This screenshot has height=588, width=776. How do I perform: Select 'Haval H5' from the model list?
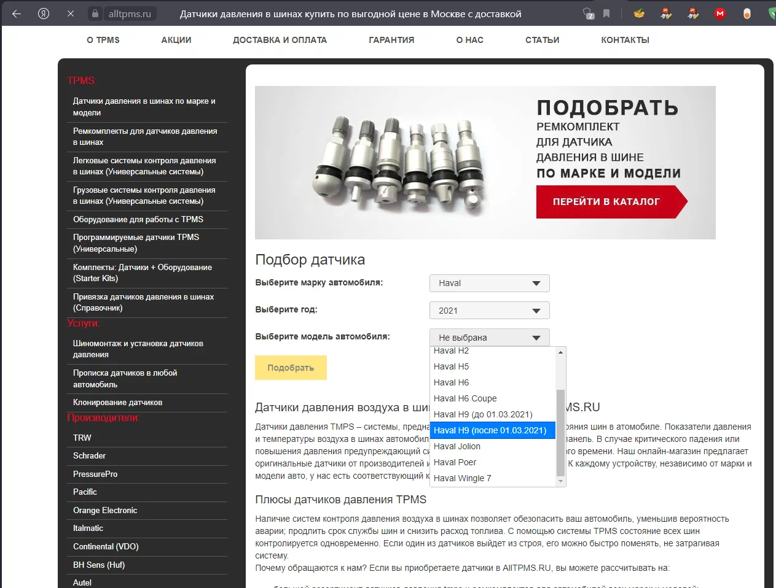(x=493, y=366)
